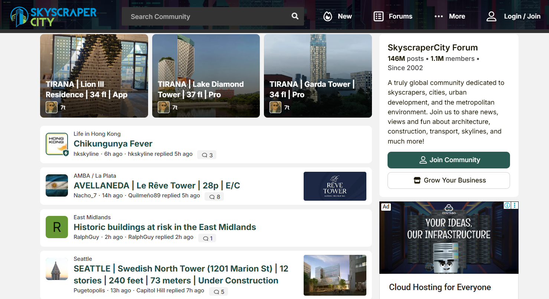This screenshot has height=299, width=549.
Task: Click the three-dots More icon
Action: [x=439, y=16]
